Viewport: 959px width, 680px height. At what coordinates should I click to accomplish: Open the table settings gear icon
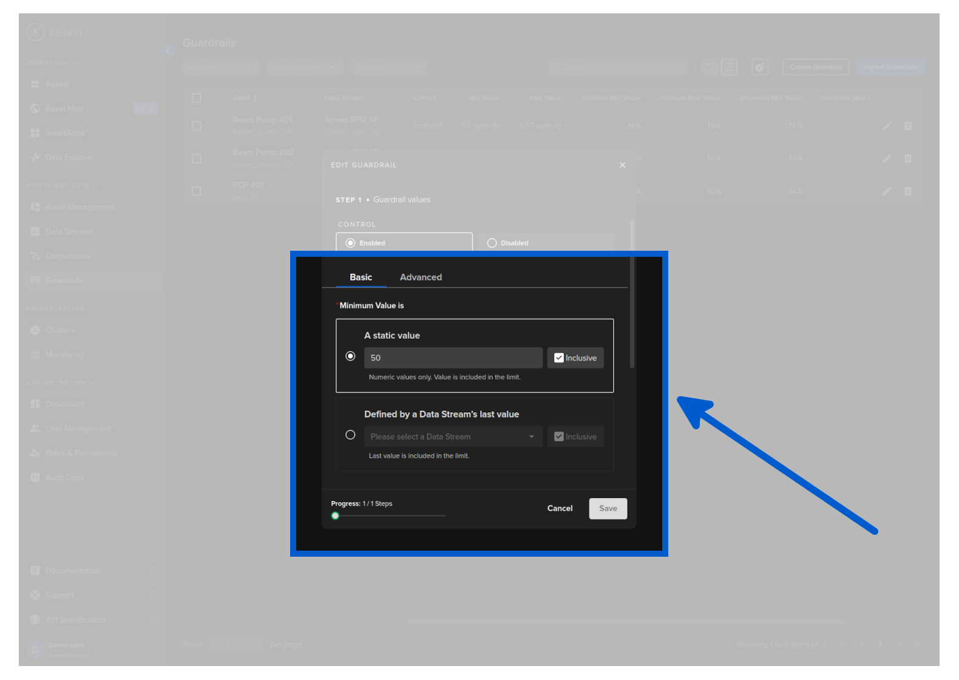759,67
